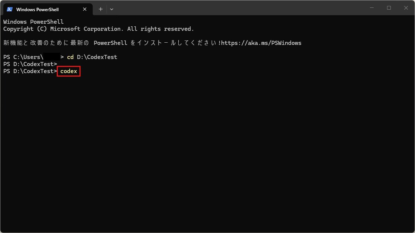Click the Copyright (C) Microsoft Corporation line

(x=99, y=29)
